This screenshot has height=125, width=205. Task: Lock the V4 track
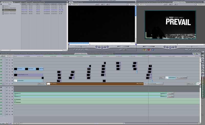click(x=9, y=75)
